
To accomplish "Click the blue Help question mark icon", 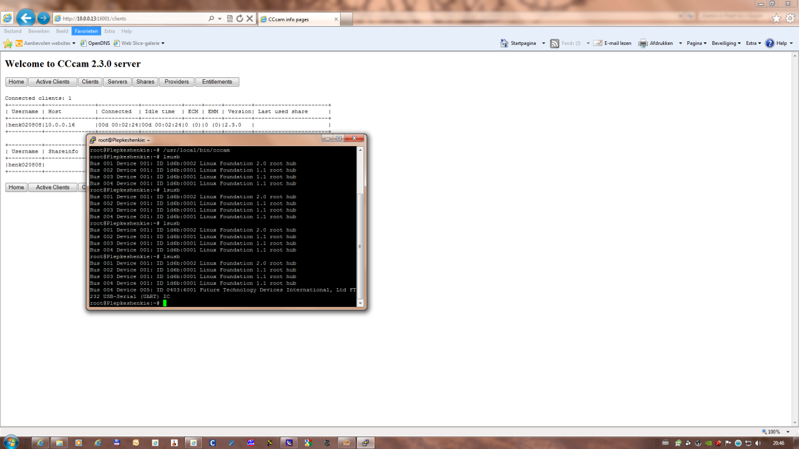I will click(770, 43).
